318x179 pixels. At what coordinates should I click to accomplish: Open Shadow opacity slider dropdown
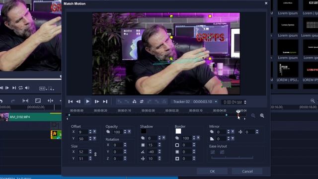click(163, 138)
